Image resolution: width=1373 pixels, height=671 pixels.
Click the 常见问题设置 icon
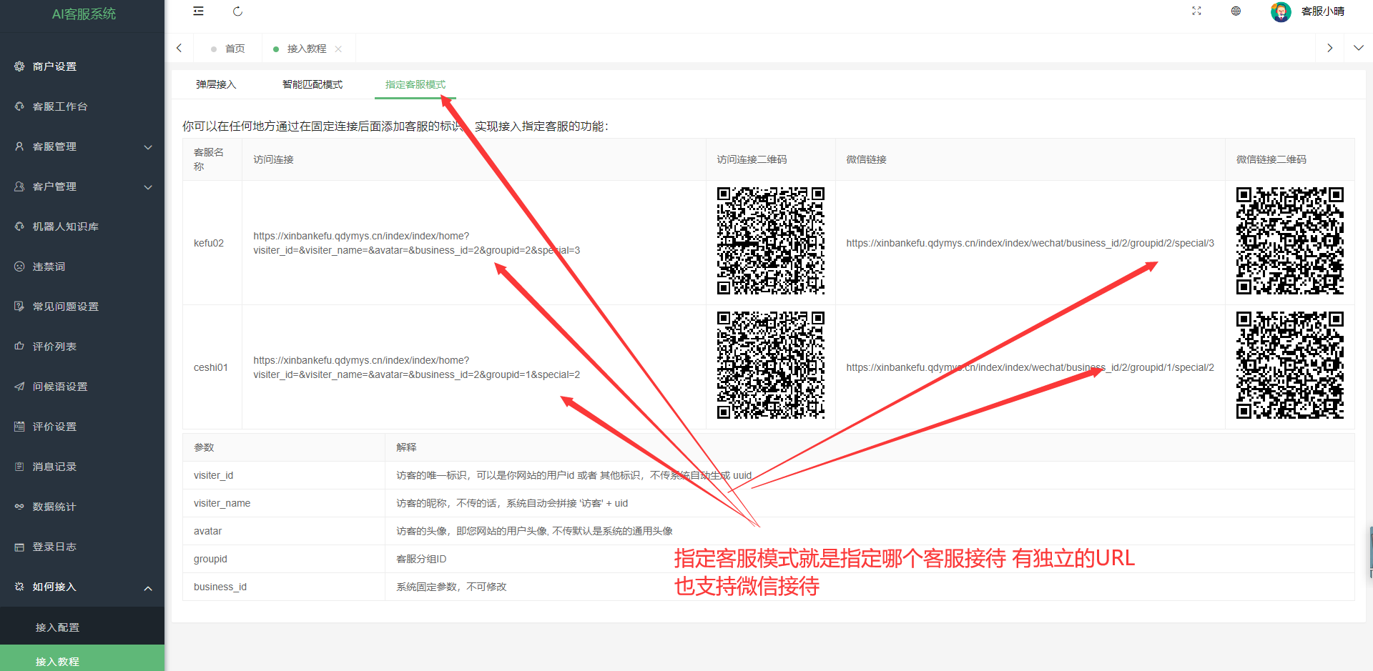(19, 307)
